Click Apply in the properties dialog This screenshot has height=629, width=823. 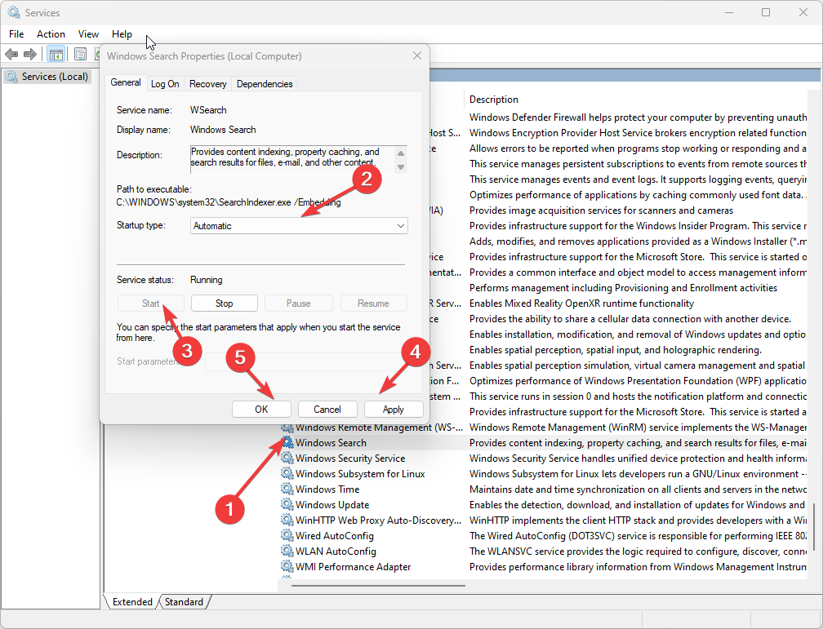click(x=394, y=410)
